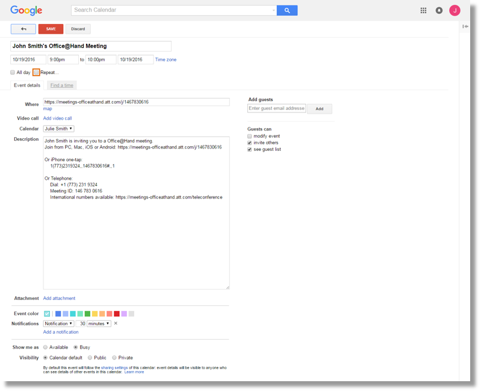Click the blue search magnifier button
The image size is (481, 392).
[x=287, y=10]
